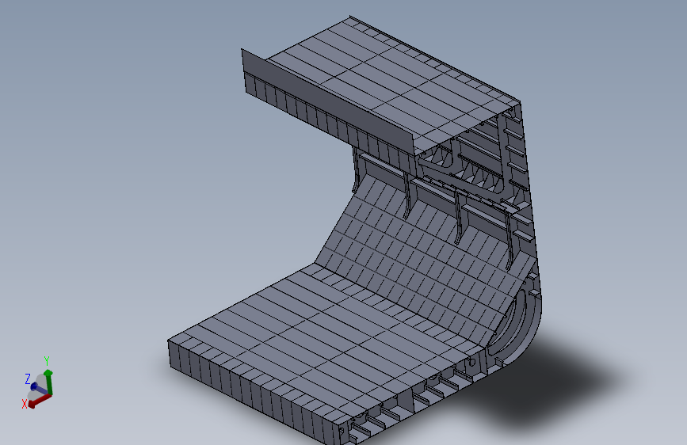Select the top deck plate of hull model
Image resolution: width=687 pixels, height=445 pixels.
point(392,85)
